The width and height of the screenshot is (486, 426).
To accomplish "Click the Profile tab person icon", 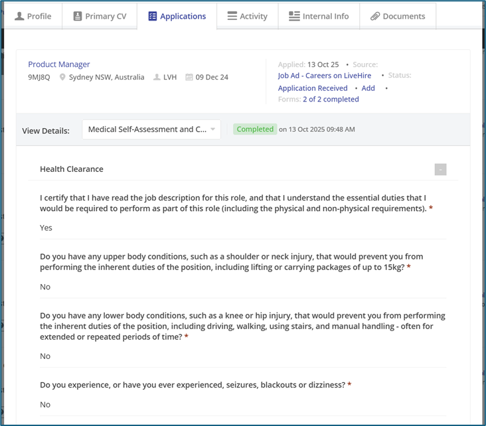I will (20, 16).
